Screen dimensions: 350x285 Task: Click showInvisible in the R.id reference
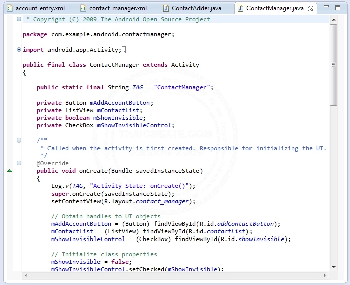[262, 239]
